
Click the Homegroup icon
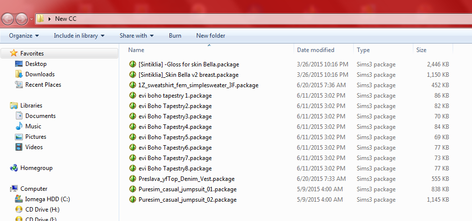point(13,168)
